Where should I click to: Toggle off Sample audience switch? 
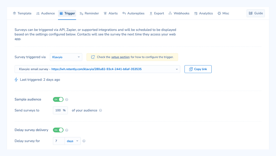[58, 99]
